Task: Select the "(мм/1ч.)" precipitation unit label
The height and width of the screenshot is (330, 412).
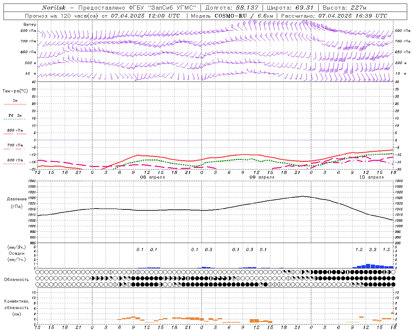Action: tap(17, 259)
